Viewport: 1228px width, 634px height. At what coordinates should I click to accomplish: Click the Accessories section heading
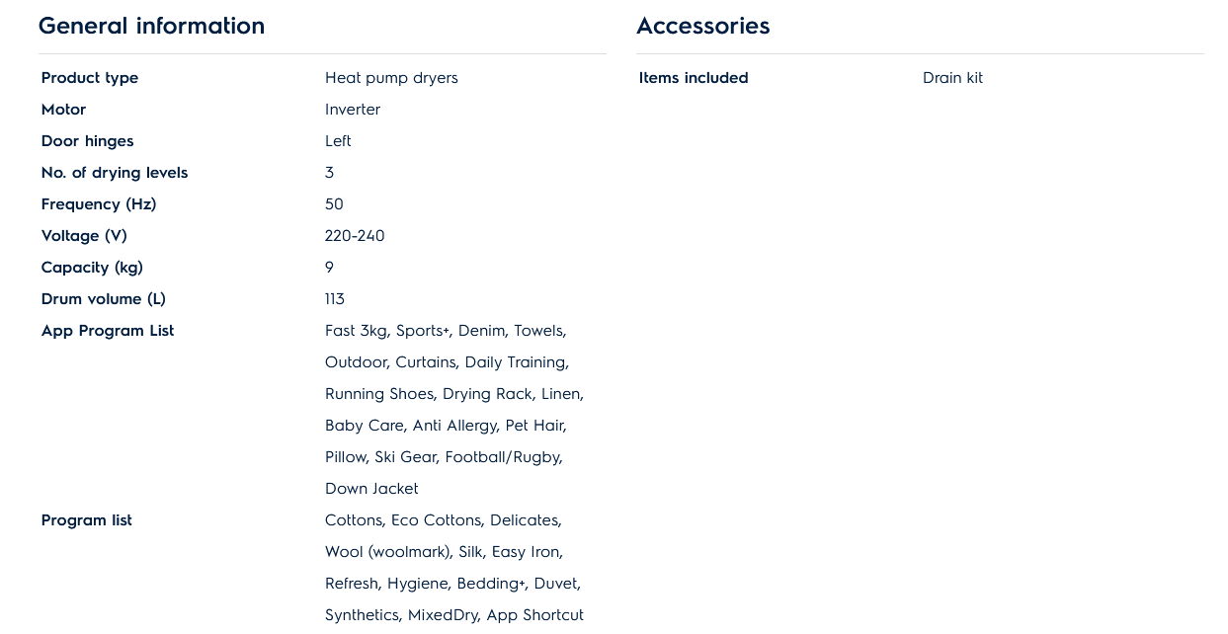click(x=702, y=27)
